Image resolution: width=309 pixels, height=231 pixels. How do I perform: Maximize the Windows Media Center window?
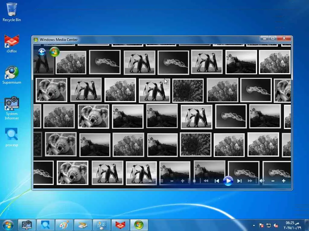(273, 38)
